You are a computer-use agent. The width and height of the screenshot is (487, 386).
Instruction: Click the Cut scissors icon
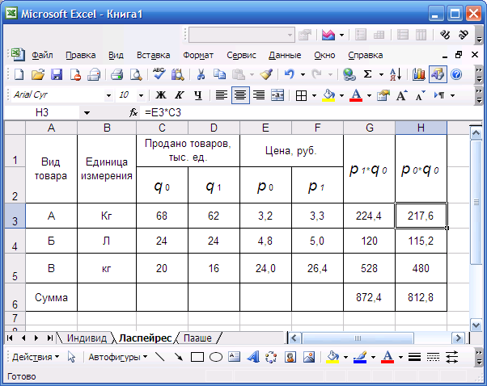pos(200,74)
